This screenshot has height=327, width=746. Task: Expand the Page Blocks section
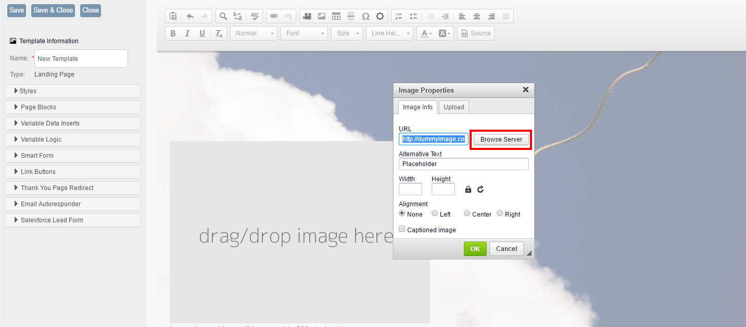73,107
